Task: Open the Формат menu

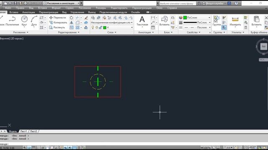Action: (56, 8)
